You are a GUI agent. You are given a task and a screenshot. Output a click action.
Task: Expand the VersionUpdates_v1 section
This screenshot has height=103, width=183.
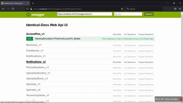[38, 95]
